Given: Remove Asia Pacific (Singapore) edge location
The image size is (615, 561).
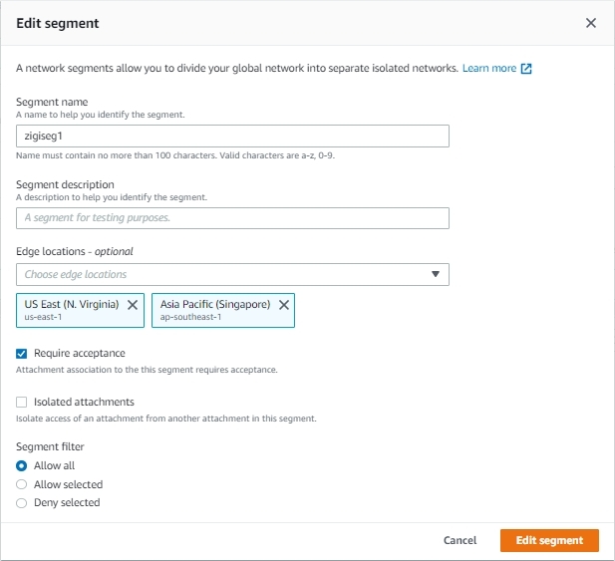Looking at the screenshot, I should point(284,305).
